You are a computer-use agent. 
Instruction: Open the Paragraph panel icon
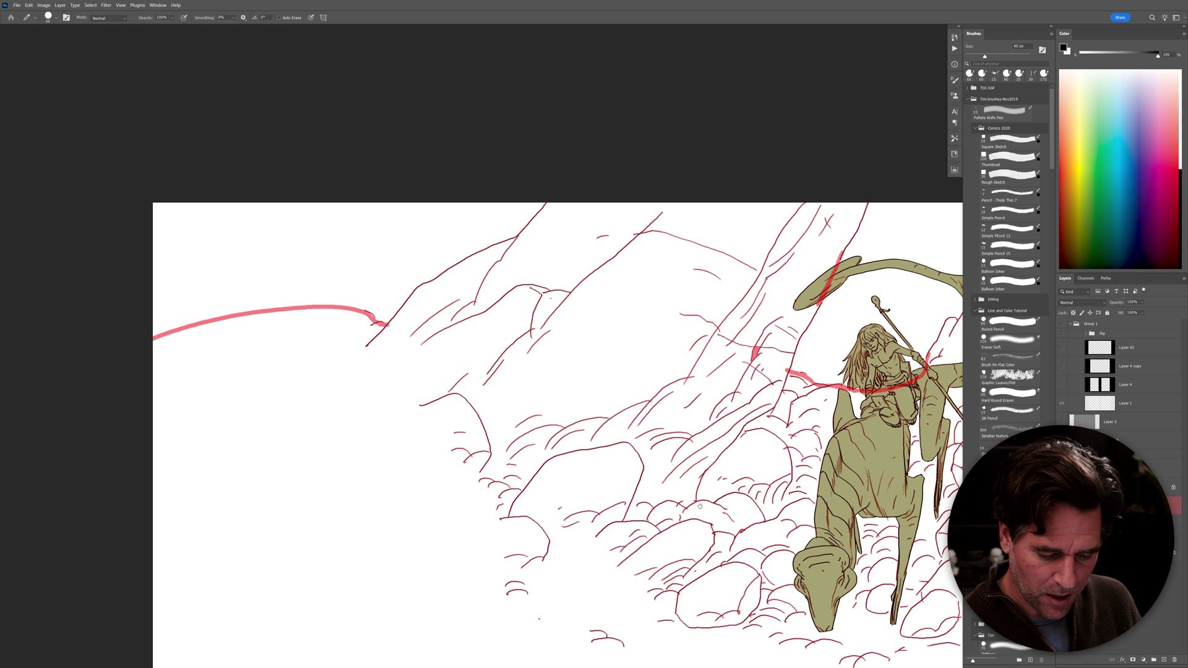(x=954, y=122)
